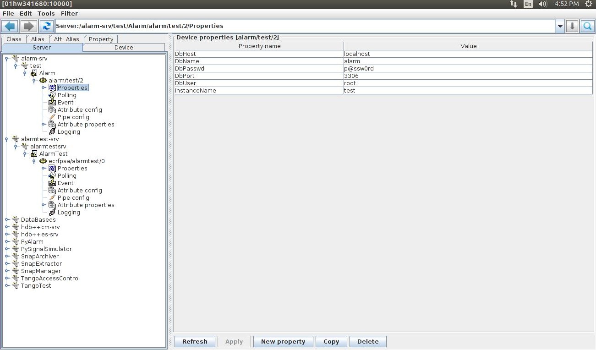Expand the hdb++cm-srv server node
The height and width of the screenshot is (350, 596).
coord(7,227)
